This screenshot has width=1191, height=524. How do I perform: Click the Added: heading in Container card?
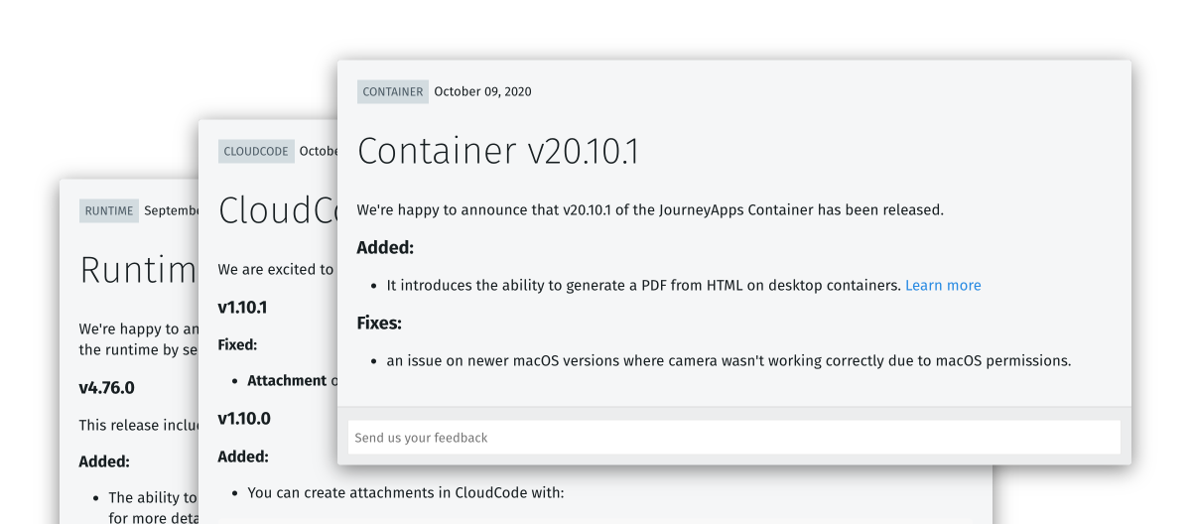pyautogui.click(x=385, y=248)
